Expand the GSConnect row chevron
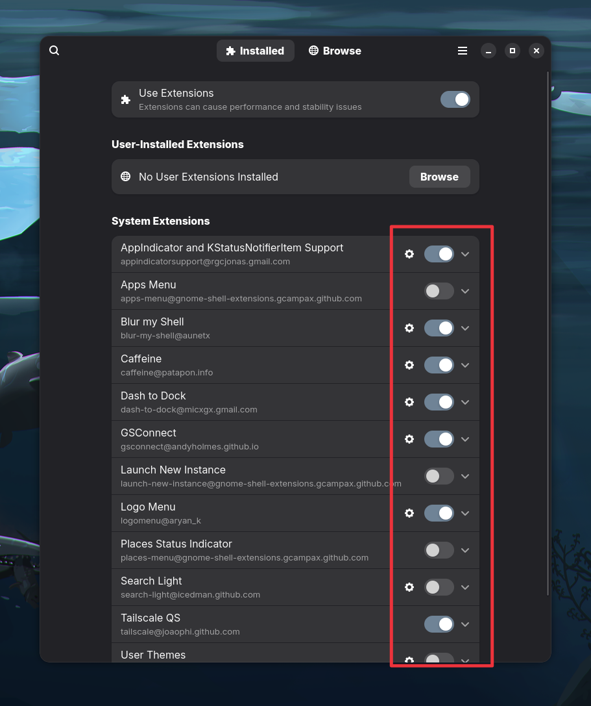Viewport: 591px width, 706px height. tap(465, 439)
